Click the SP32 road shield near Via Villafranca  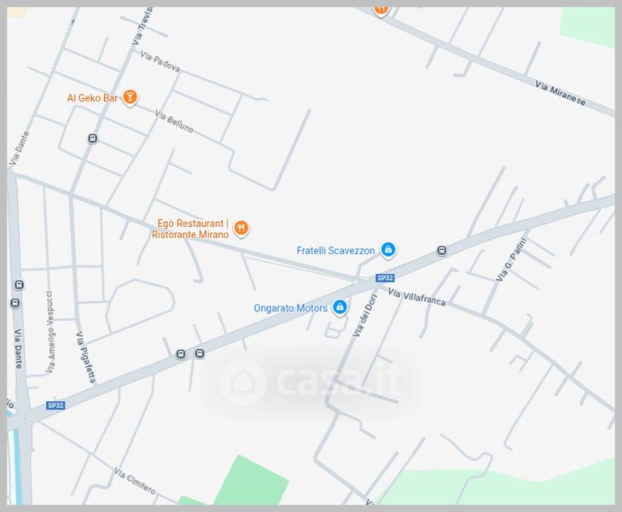click(385, 277)
